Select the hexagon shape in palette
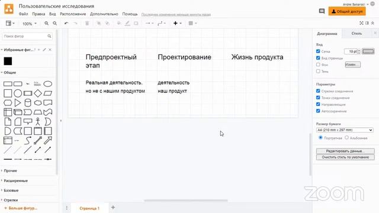 pyautogui.click(x=8, y=102)
